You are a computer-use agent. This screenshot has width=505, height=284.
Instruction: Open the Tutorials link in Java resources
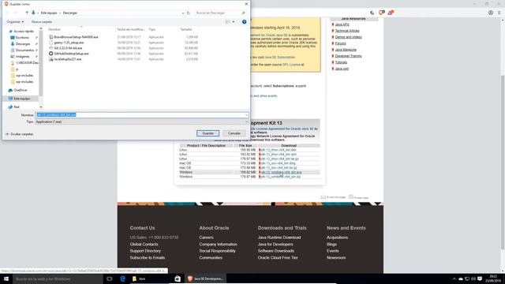click(341, 62)
